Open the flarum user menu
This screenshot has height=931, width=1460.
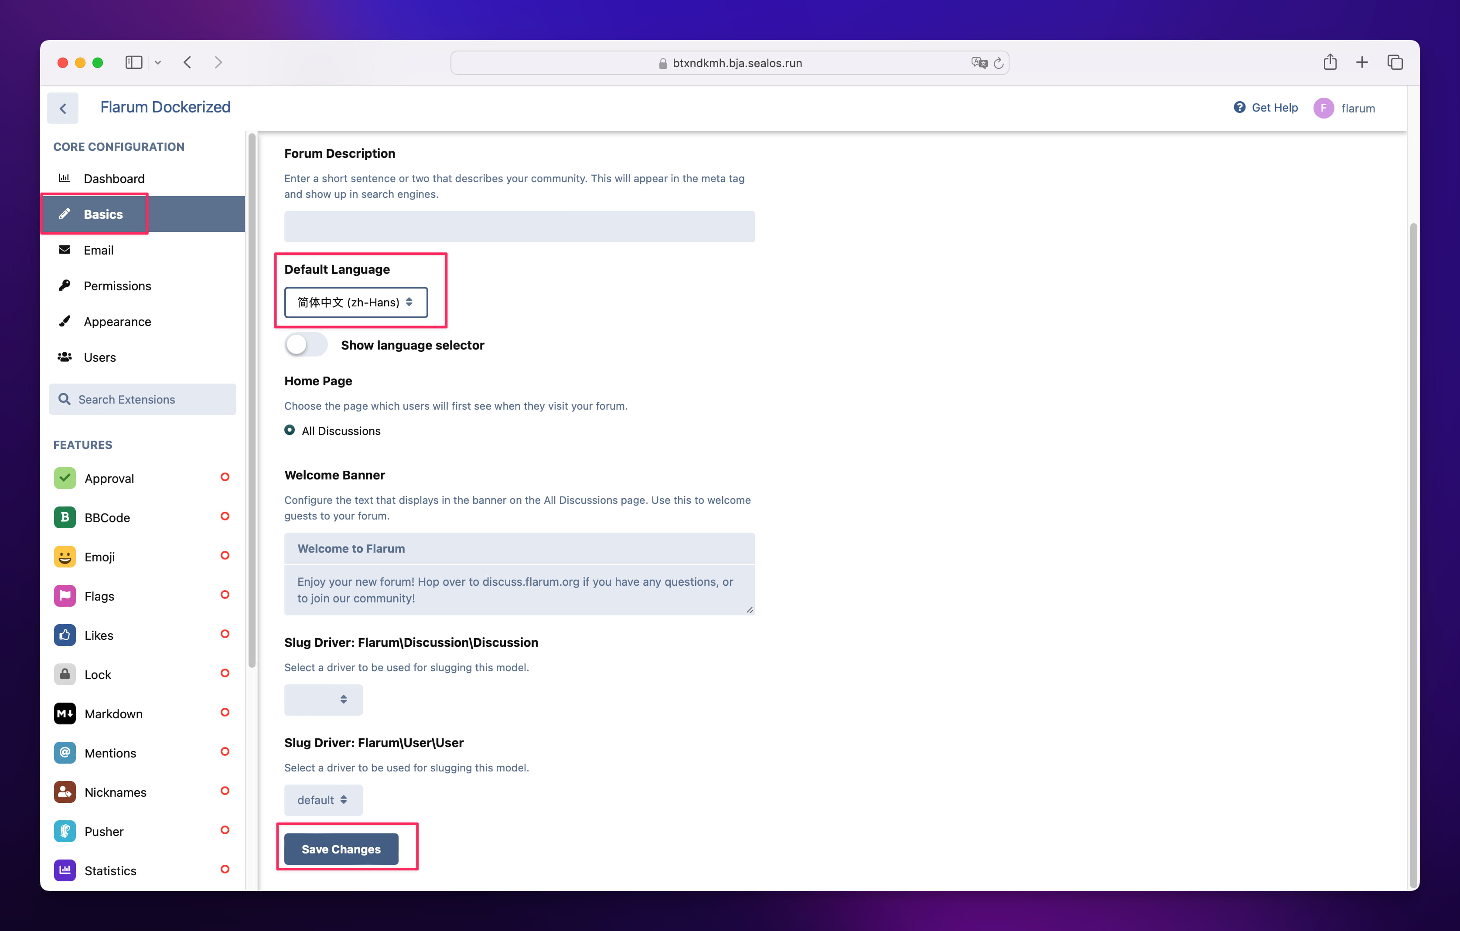pyautogui.click(x=1345, y=108)
